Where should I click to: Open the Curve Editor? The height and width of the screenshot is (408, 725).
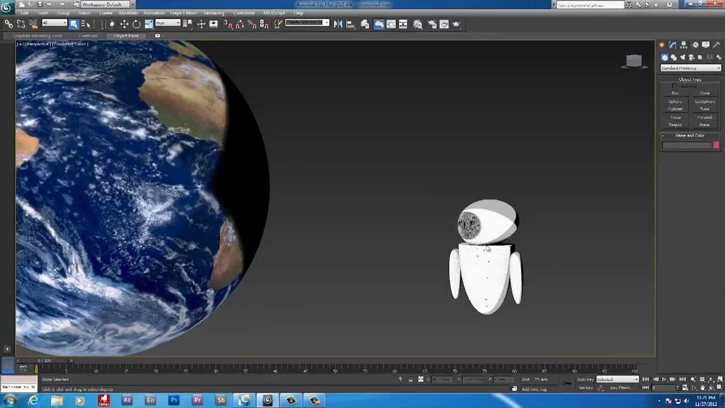pyautogui.click(x=391, y=24)
